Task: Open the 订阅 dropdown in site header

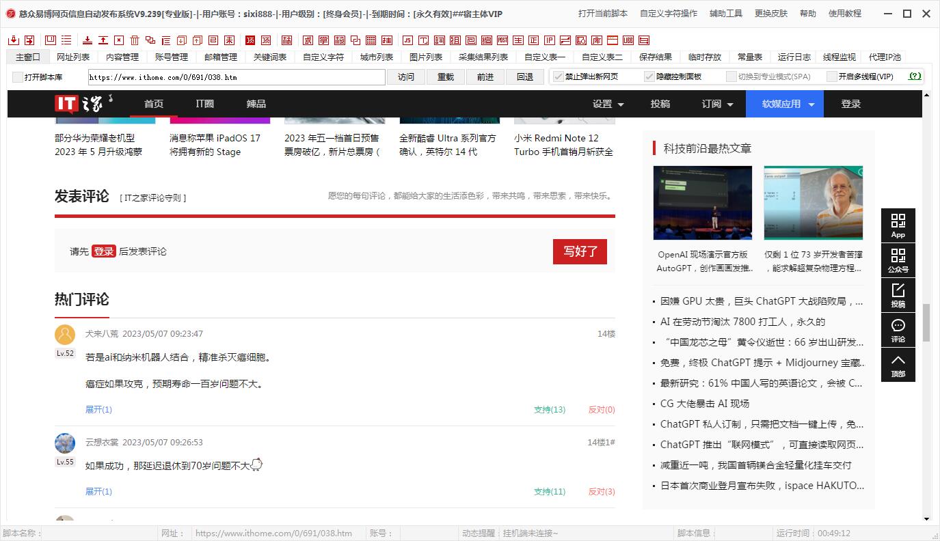Action: (x=717, y=104)
